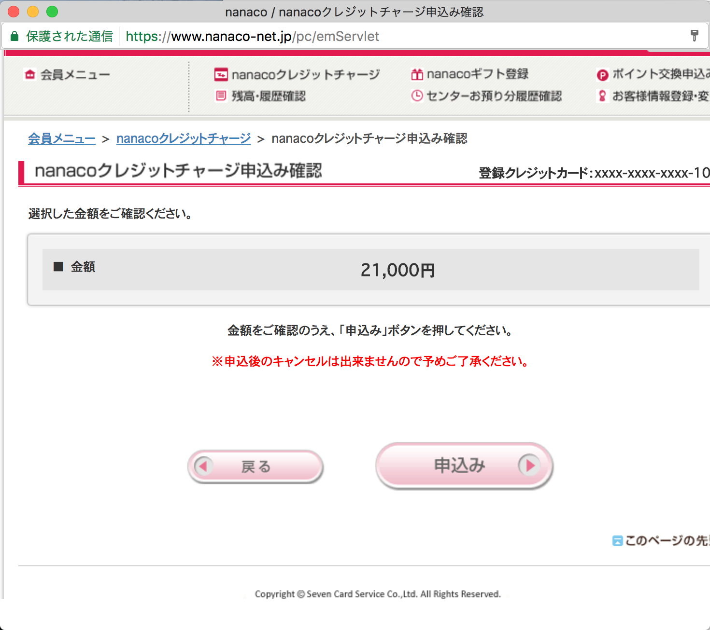Click the right arrow icon on 申込み button
Image resolution: width=710 pixels, height=630 pixels.
(x=530, y=466)
